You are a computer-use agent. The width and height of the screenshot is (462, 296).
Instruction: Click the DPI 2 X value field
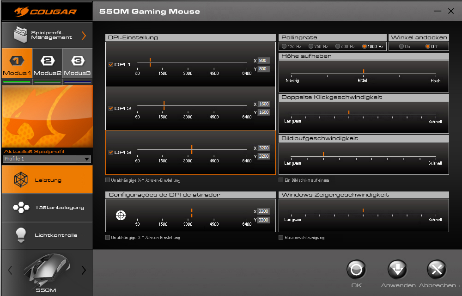[263, 104]
